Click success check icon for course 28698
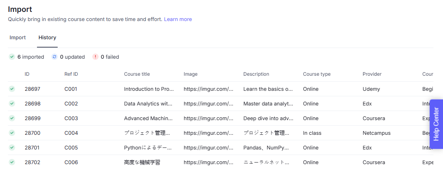 click(12, 103)
